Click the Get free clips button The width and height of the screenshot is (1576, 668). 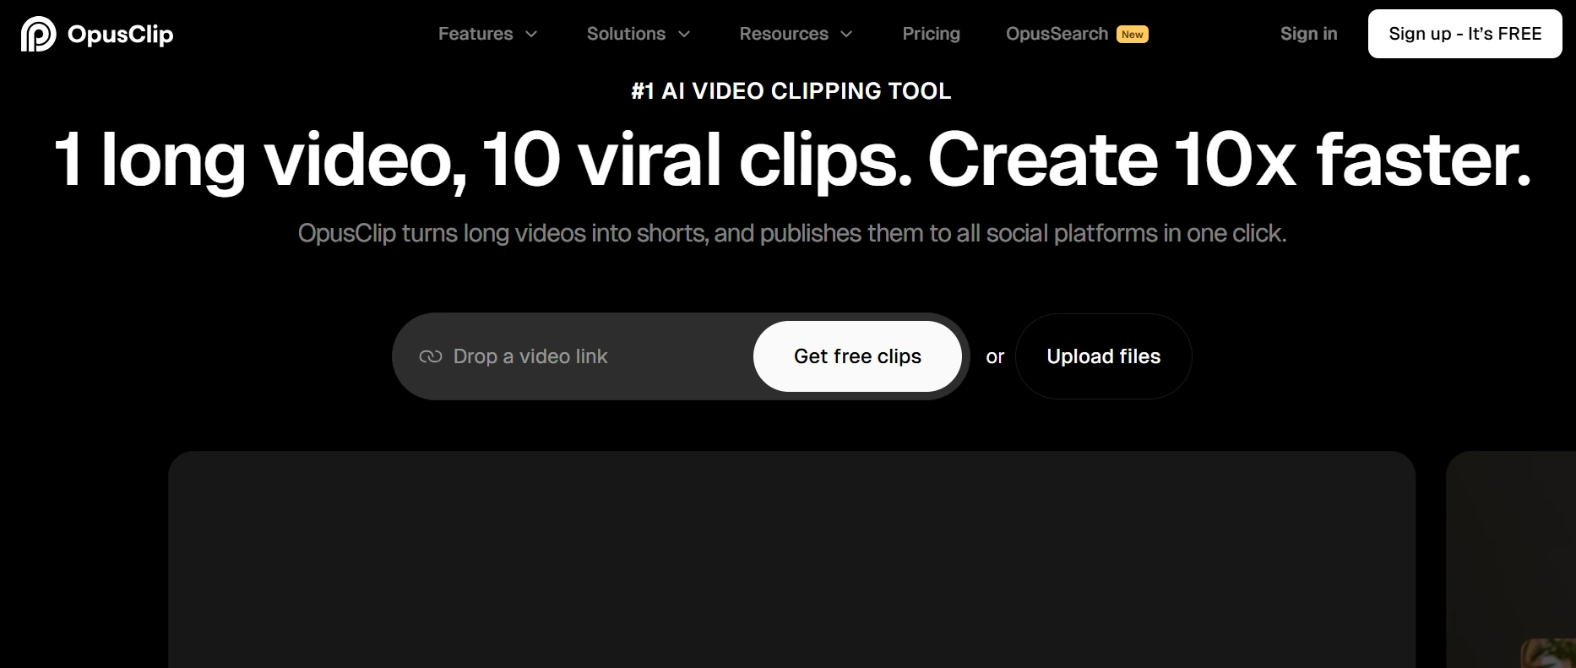point(857,356)
